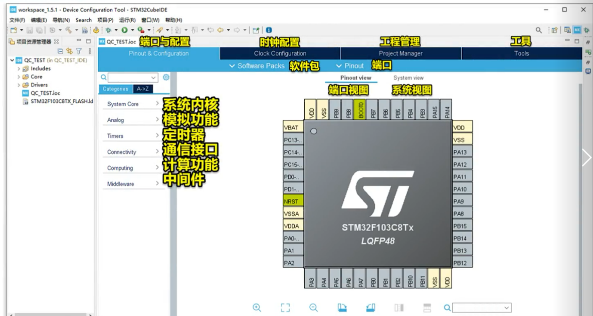Switch to the Project Manager tab
Image resolution: width=593 pixels, height=316 pixels.
click(x=401, y=53)
